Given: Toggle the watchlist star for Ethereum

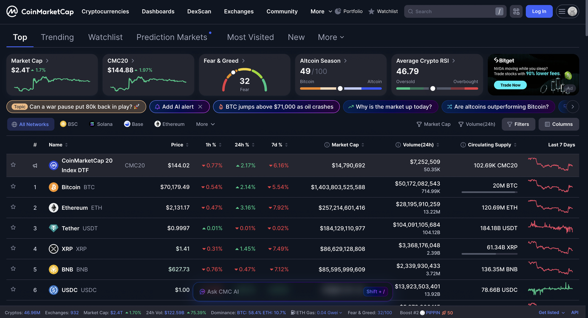Looking at the screenshot, I should (x=13, y=207).
